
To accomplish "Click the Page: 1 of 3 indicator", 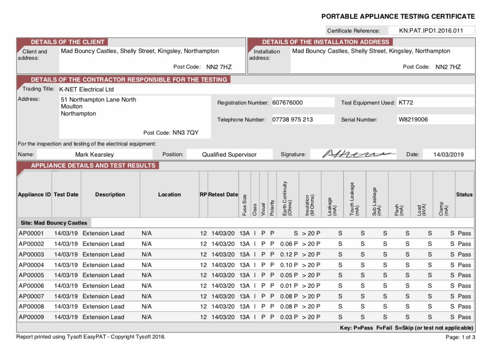I will click(x=460, y=337).
